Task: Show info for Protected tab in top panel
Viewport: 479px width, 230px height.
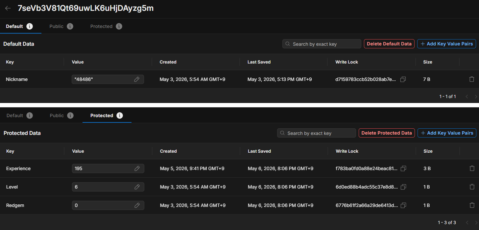Action: pos(119,26)
